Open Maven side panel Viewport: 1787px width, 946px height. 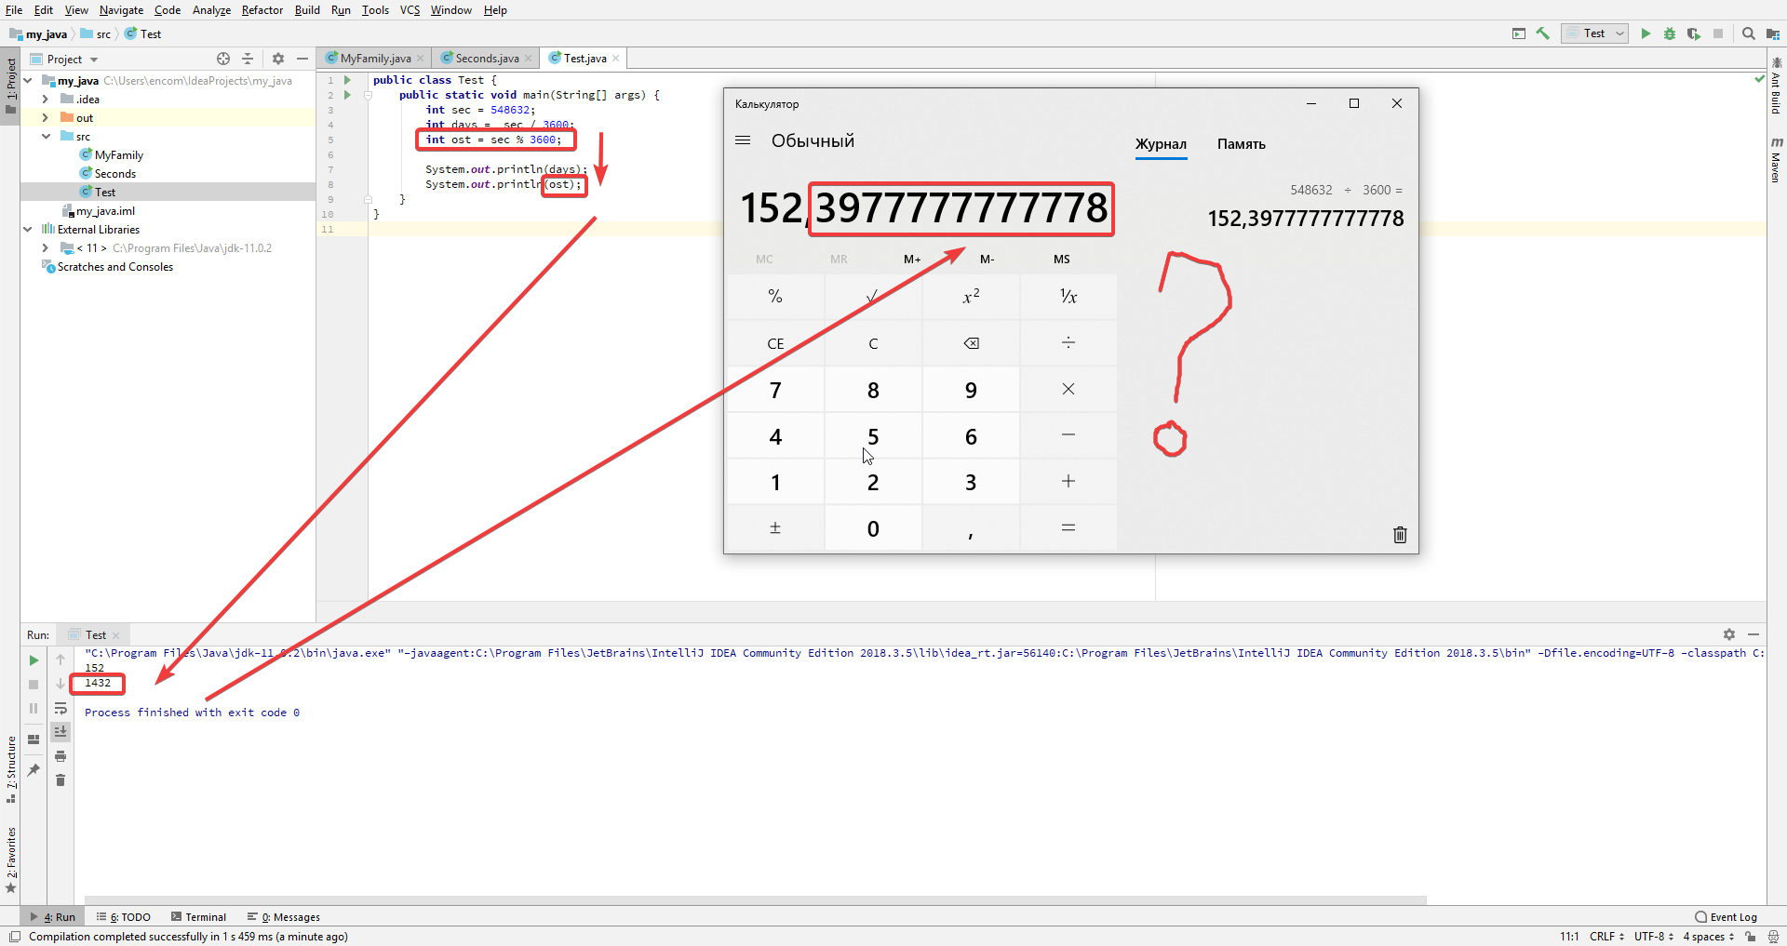point(1777,160)
